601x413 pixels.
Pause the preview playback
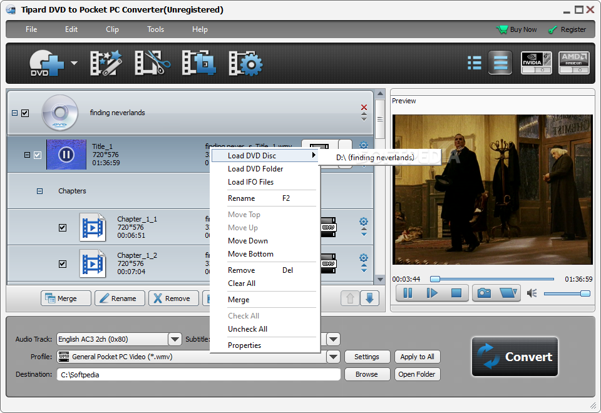click(x=408, y=293)
